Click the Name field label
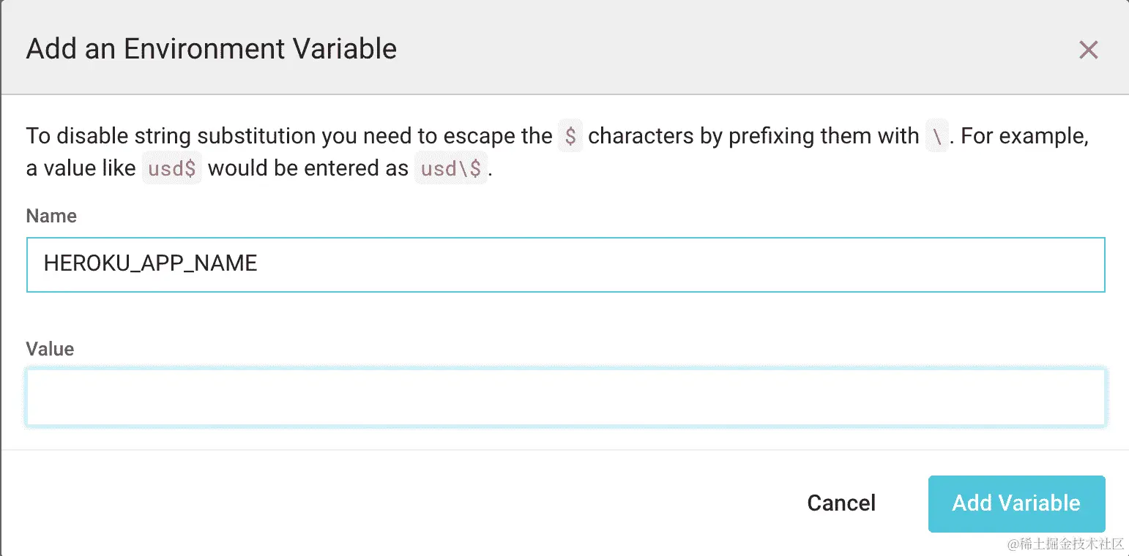Viewport: 1129px width, 556px height. coord(51,216)
